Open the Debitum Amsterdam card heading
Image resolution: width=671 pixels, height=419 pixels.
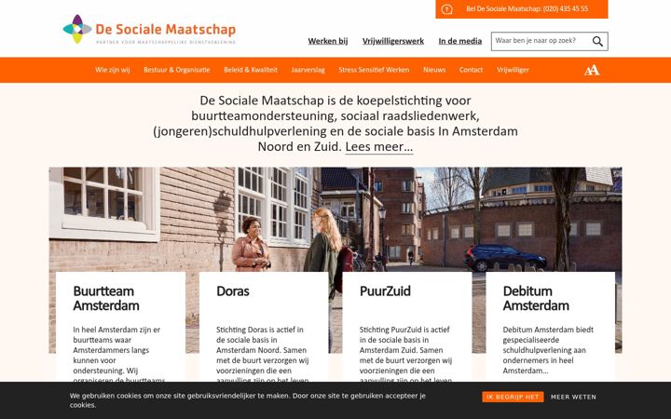point(536,299)
